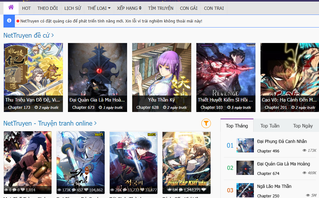The height and width of the screenshot is (198, 319).
Task: Open the THEO DÕI menu
Action: (x=47, y=8)
